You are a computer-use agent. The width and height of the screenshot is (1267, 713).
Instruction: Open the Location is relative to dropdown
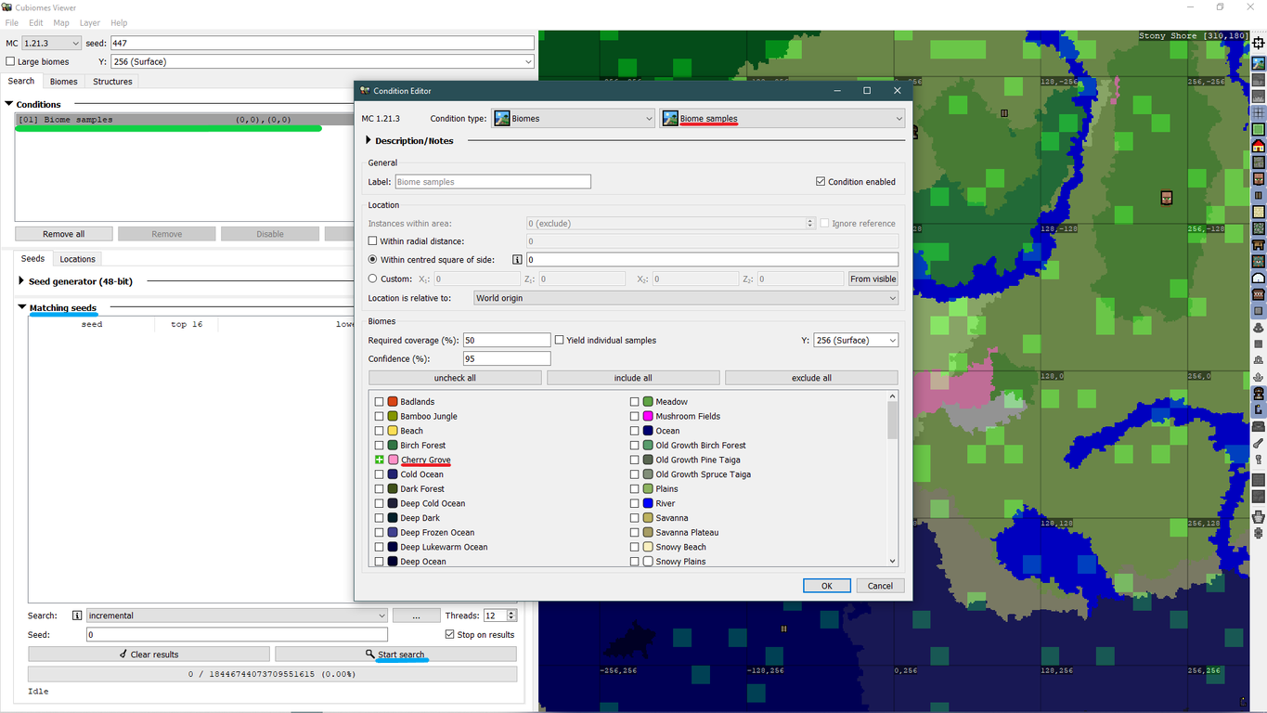685,298
